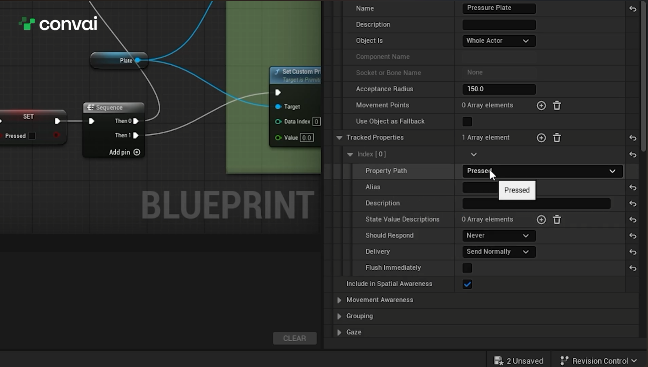Reset the Alias field to default

tap(633, 187)
